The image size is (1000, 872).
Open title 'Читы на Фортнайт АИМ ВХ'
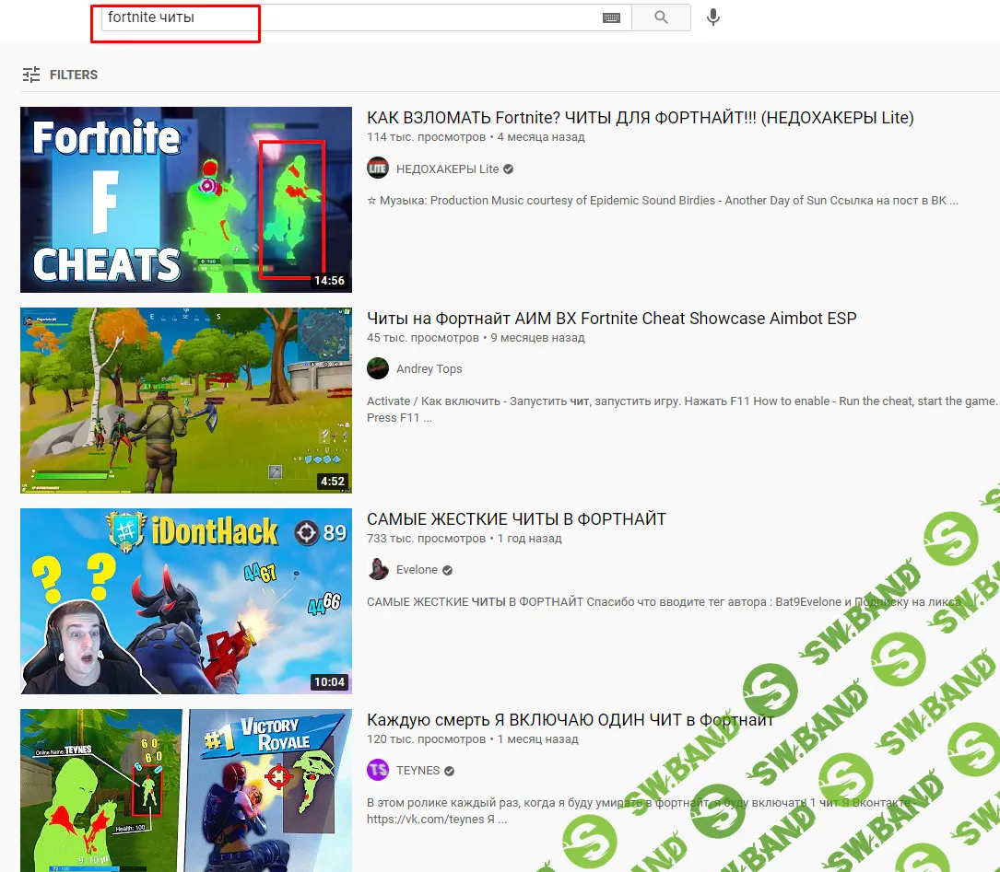pyautogui.click(x=611, y=319)
